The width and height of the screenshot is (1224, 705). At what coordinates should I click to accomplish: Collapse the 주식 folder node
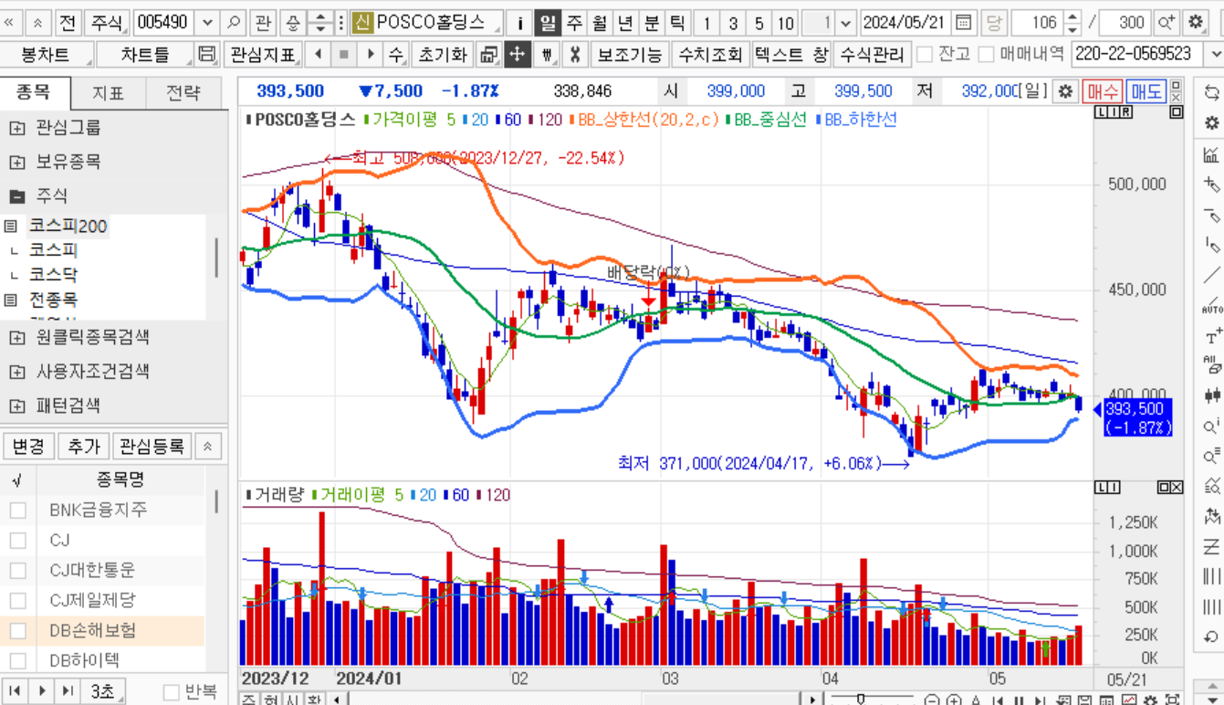coord(16,196)
